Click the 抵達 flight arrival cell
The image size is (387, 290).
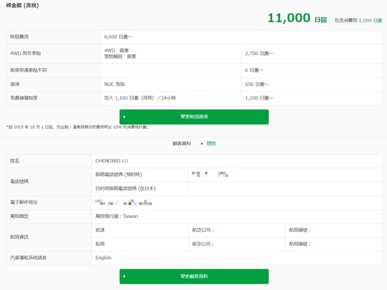(100, 230)
